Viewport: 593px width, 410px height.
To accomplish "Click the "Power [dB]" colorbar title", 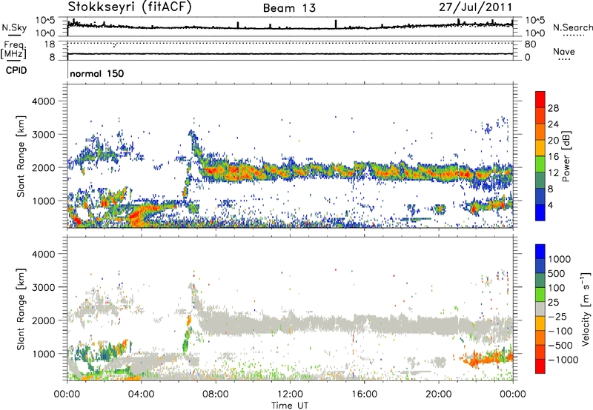I will click(x=566, y=156).
